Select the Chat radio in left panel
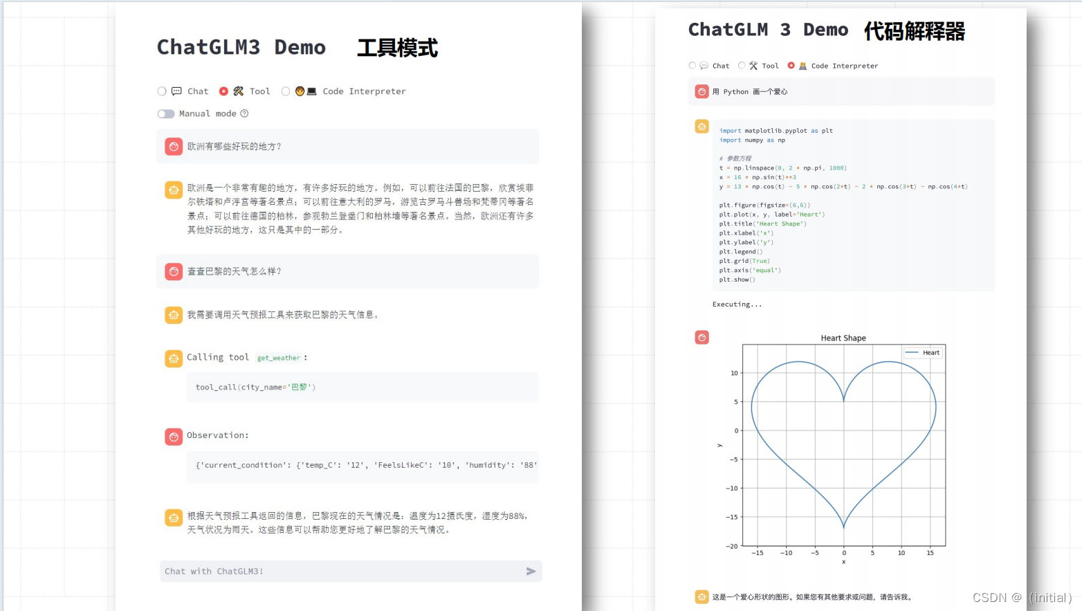This screenshot has width=1082, height=611. pos(162,91)
